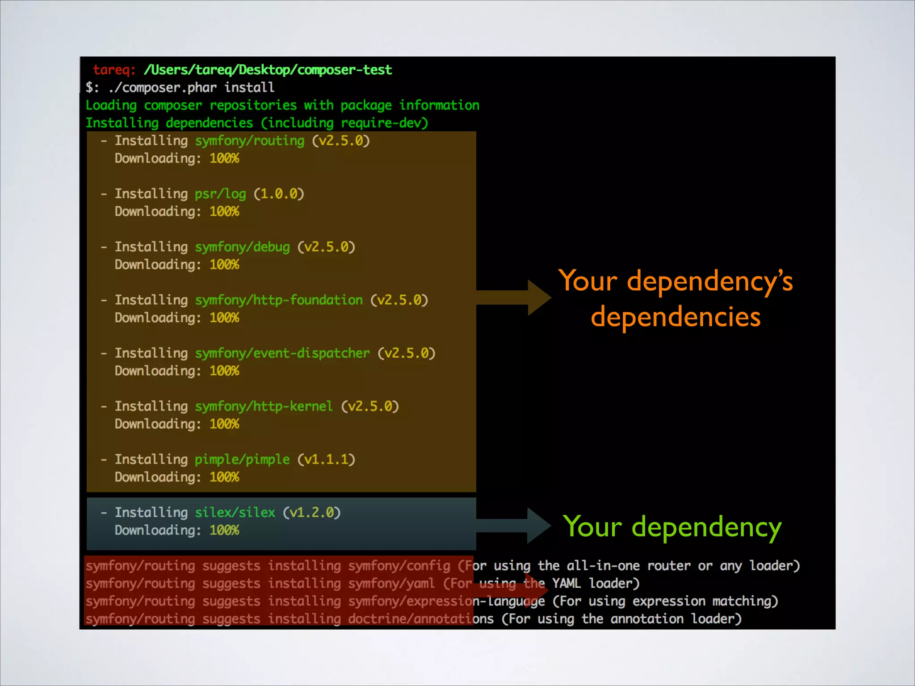Select the psr/log (1.0.0) install line
The image size is (915, 686).
click(202, 194)
